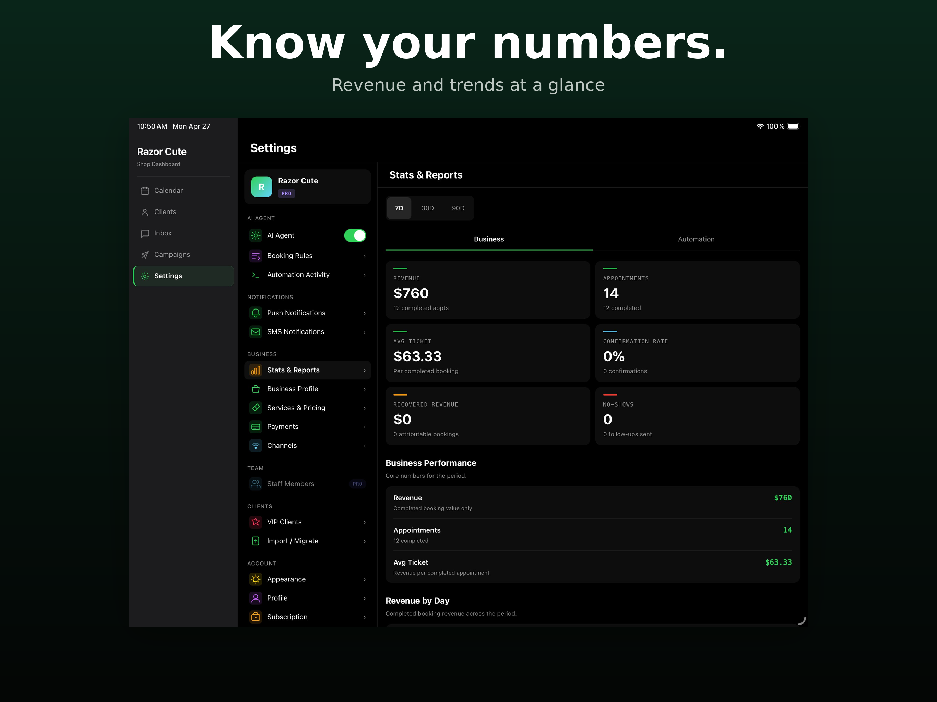
Task: Open the Appointments 14 stat card
Action: coord(697,290)
